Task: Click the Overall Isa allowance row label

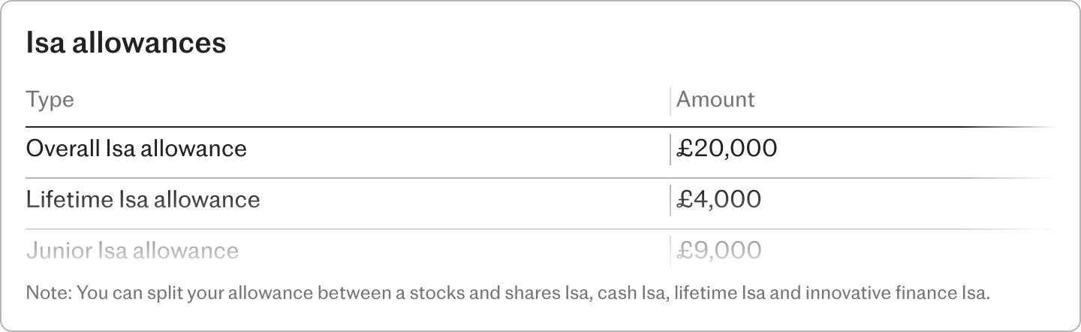Action: point(137,148)
